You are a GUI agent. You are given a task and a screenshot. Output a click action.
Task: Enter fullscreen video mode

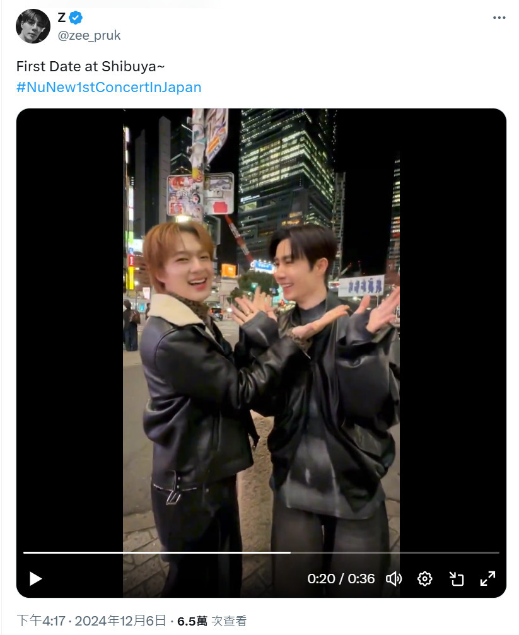(x=488, y=579)
